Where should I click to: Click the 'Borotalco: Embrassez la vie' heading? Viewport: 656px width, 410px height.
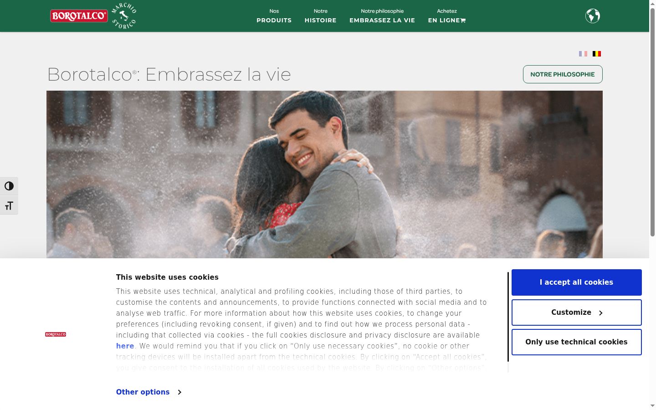click(169, 74)
